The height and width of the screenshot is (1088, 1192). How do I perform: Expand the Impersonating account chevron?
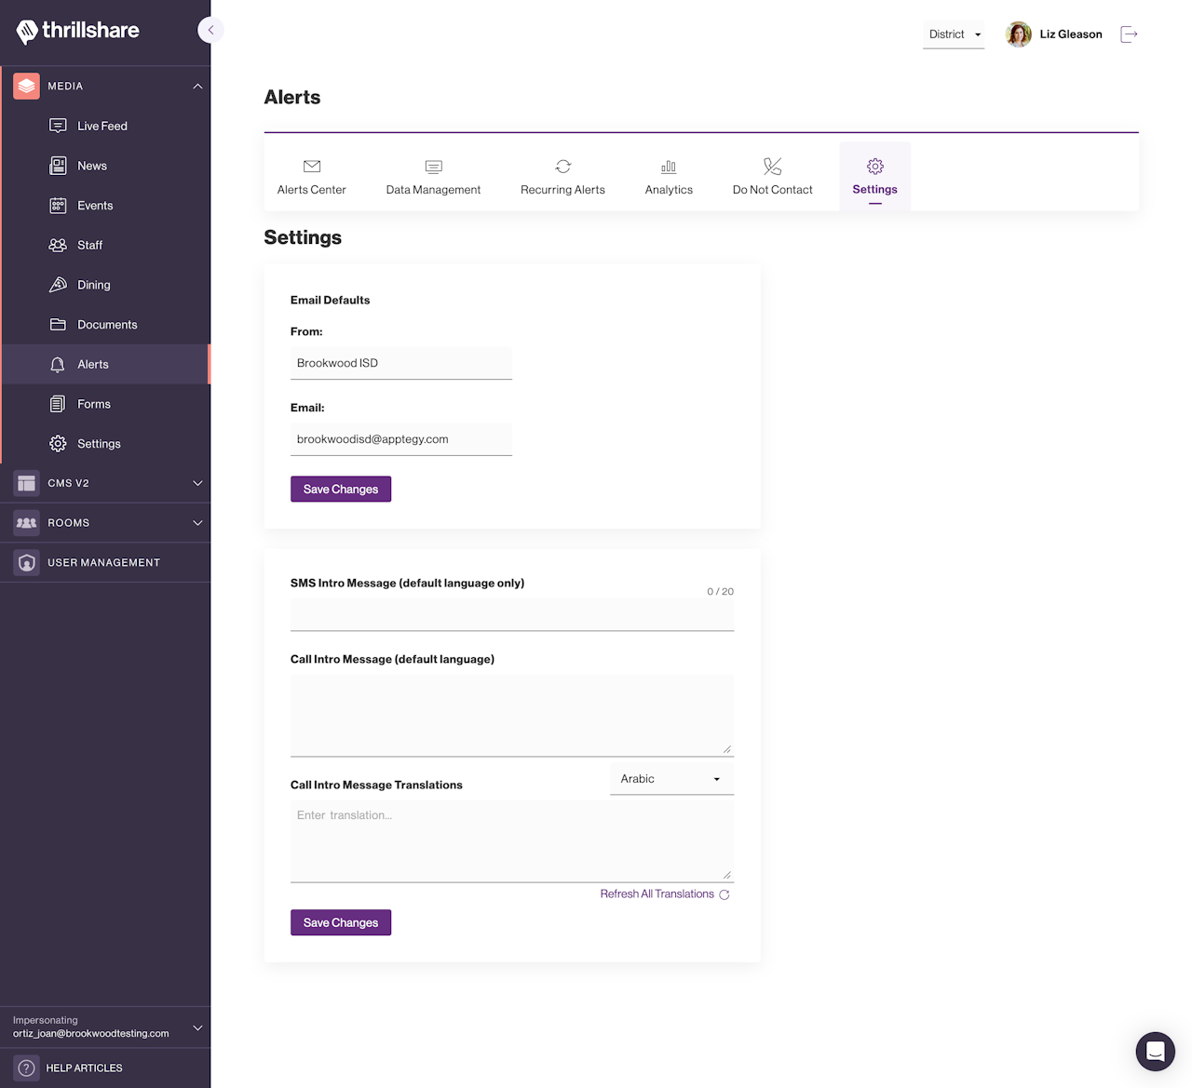coord(197,1028)
